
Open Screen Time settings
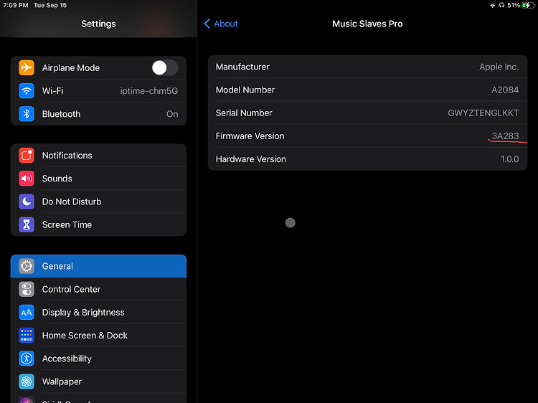(98, 224)
